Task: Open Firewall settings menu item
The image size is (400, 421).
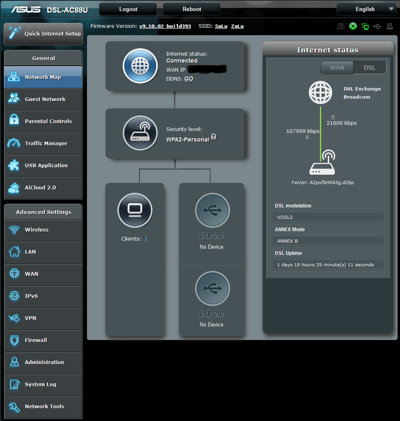Action: click(43, 340)
